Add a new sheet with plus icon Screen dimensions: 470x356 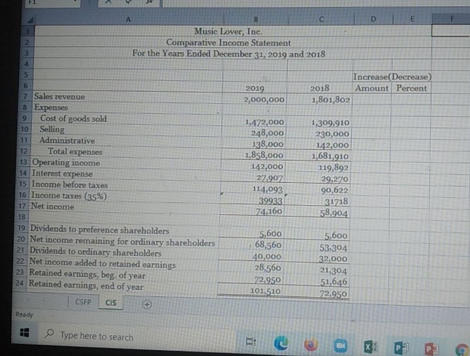[x=147, y=304]
